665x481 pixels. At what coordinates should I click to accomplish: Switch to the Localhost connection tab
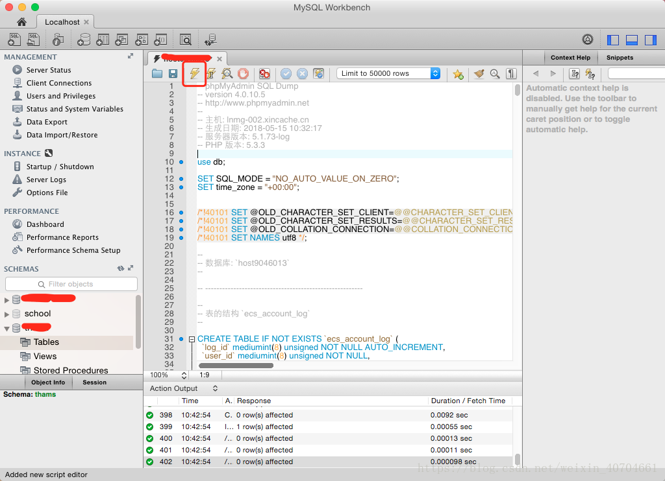66,21
